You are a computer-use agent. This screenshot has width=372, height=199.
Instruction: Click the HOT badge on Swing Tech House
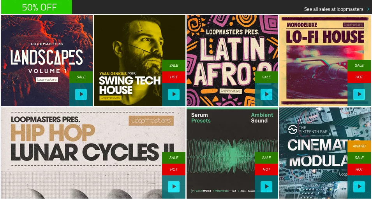tap(174, 77)
